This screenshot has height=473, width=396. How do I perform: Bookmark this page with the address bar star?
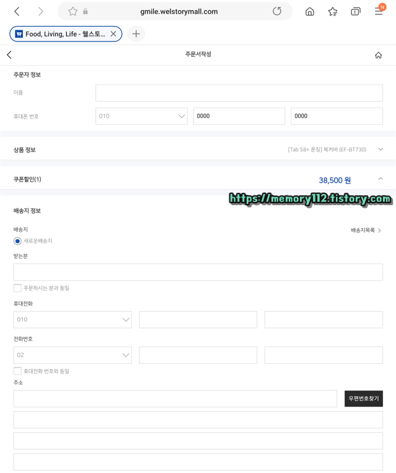73,11
